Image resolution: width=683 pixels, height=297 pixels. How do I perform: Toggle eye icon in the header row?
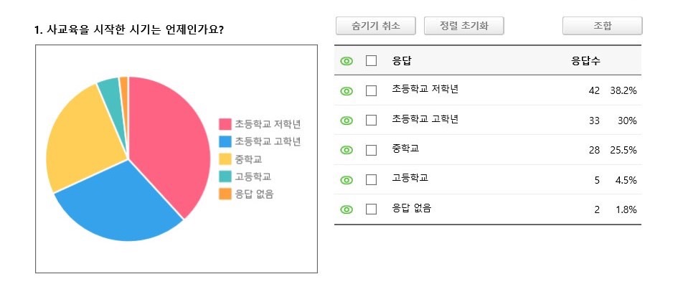(347, 62)
